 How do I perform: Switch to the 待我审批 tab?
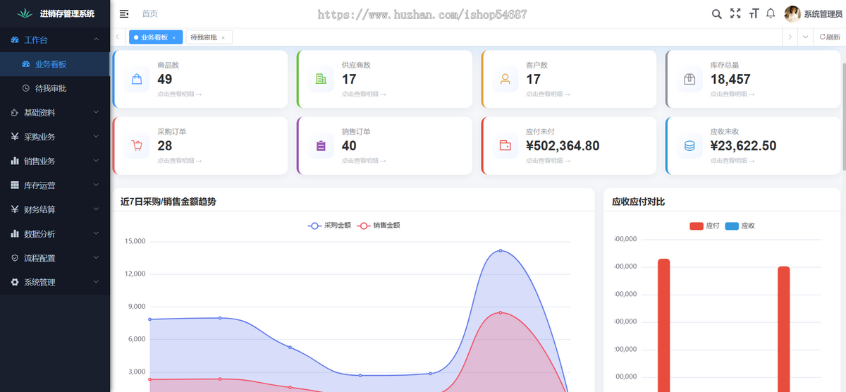tap(209, 37)
